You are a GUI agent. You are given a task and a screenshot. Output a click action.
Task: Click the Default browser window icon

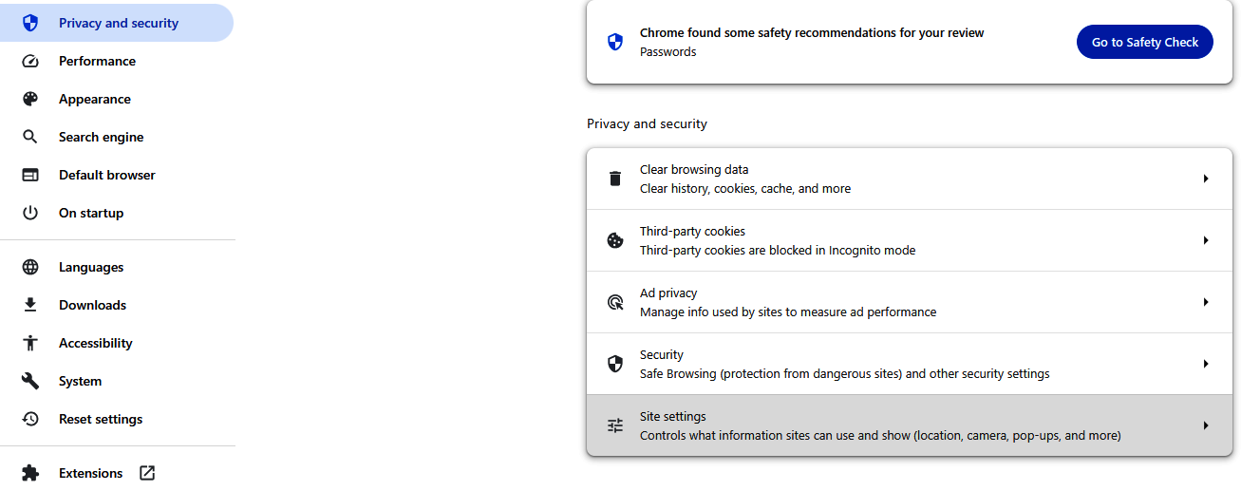pyautogui.click(x=30, y=175)
